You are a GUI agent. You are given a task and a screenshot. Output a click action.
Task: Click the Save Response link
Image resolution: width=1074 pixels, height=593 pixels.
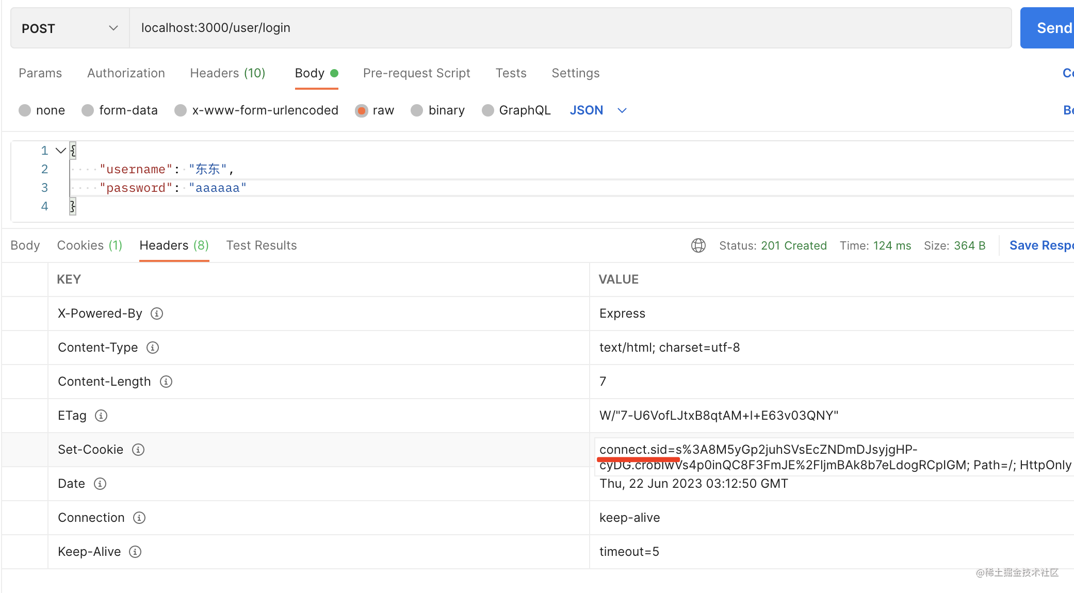pyautogui.click(x=1040, y=245)
